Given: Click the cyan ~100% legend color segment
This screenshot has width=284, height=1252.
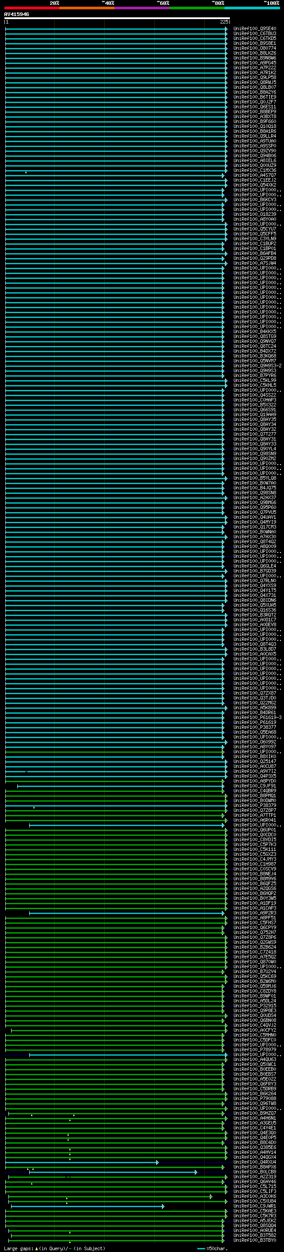Looking at the screenshot, I should [252, 8].
